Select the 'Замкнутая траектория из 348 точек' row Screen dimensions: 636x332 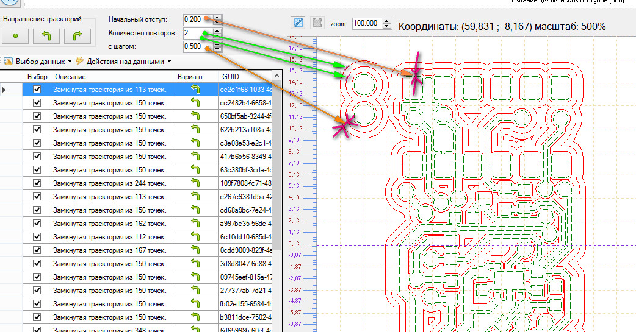click(x=109, y=330)
